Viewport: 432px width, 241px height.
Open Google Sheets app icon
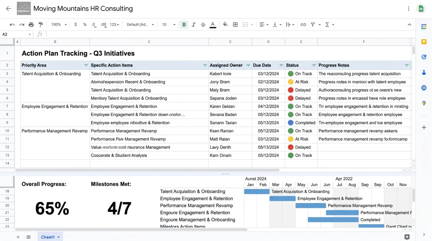point(421,8)
